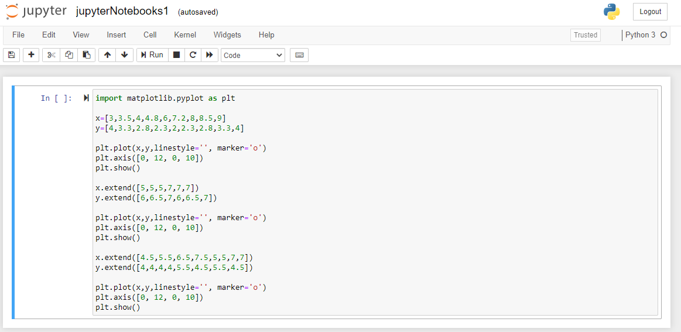The width and height of the screenshot is (681, 332).
Task: Open the Kernel menu
Action: (185, 35)
